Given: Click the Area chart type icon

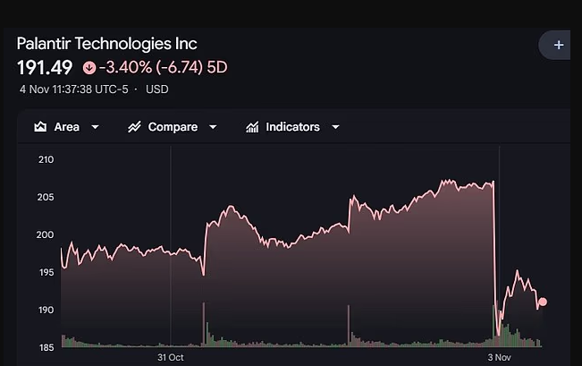Looking at the screenshot, I should point(40,127).
